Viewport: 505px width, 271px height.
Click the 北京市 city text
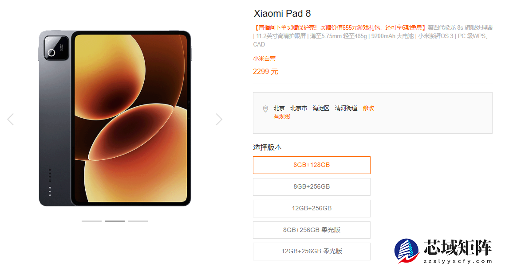point(299,108)
